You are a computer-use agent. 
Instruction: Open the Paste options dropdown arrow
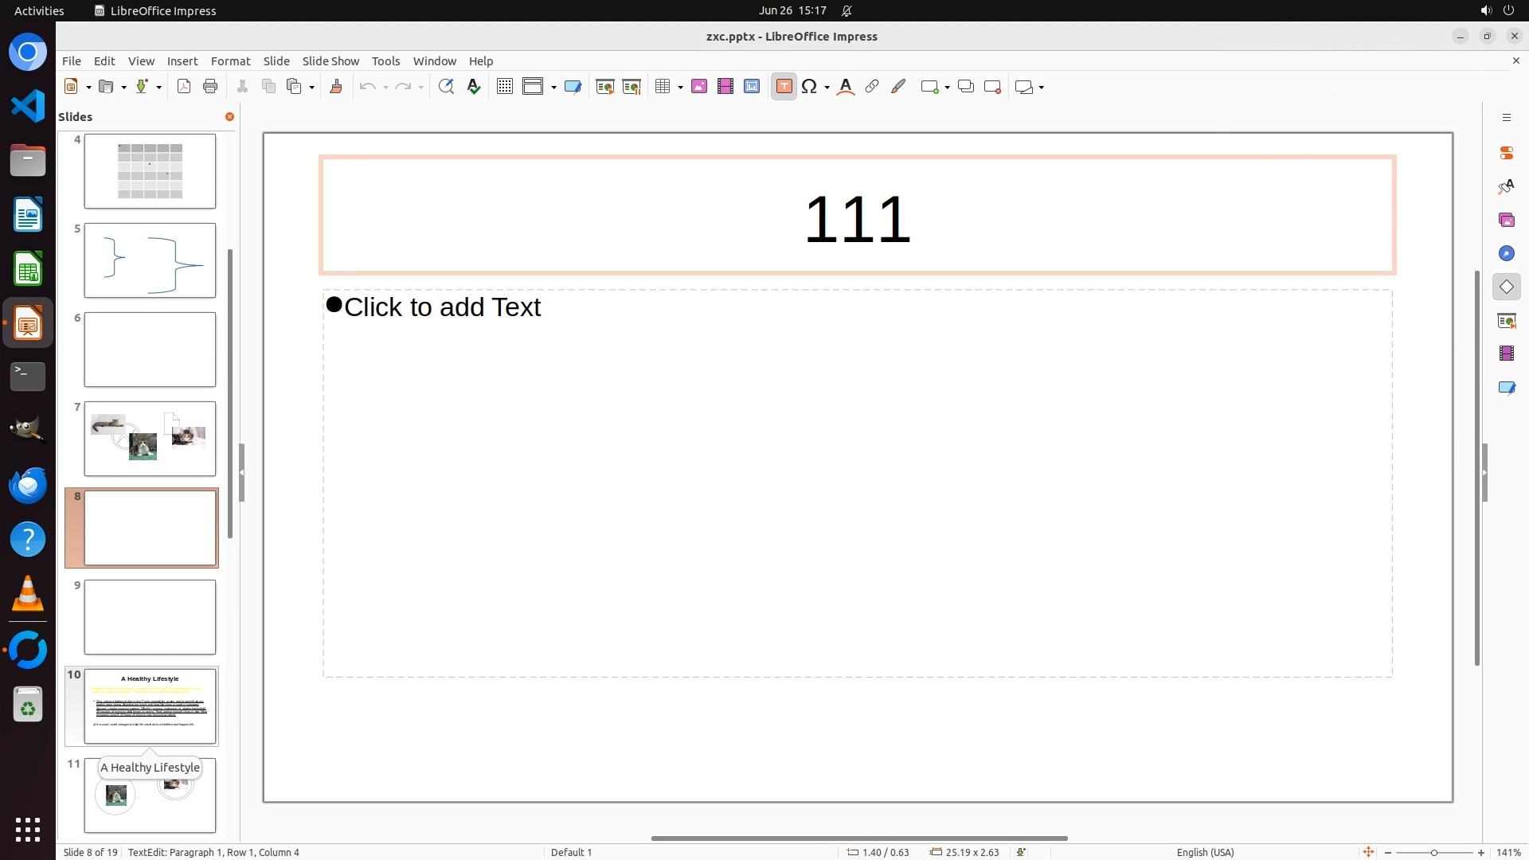(311, 88)
